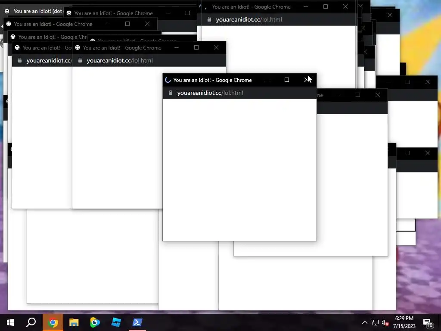
Task: Open the network status tray icon
Action: pyautogui.click(x=375, y=322)
